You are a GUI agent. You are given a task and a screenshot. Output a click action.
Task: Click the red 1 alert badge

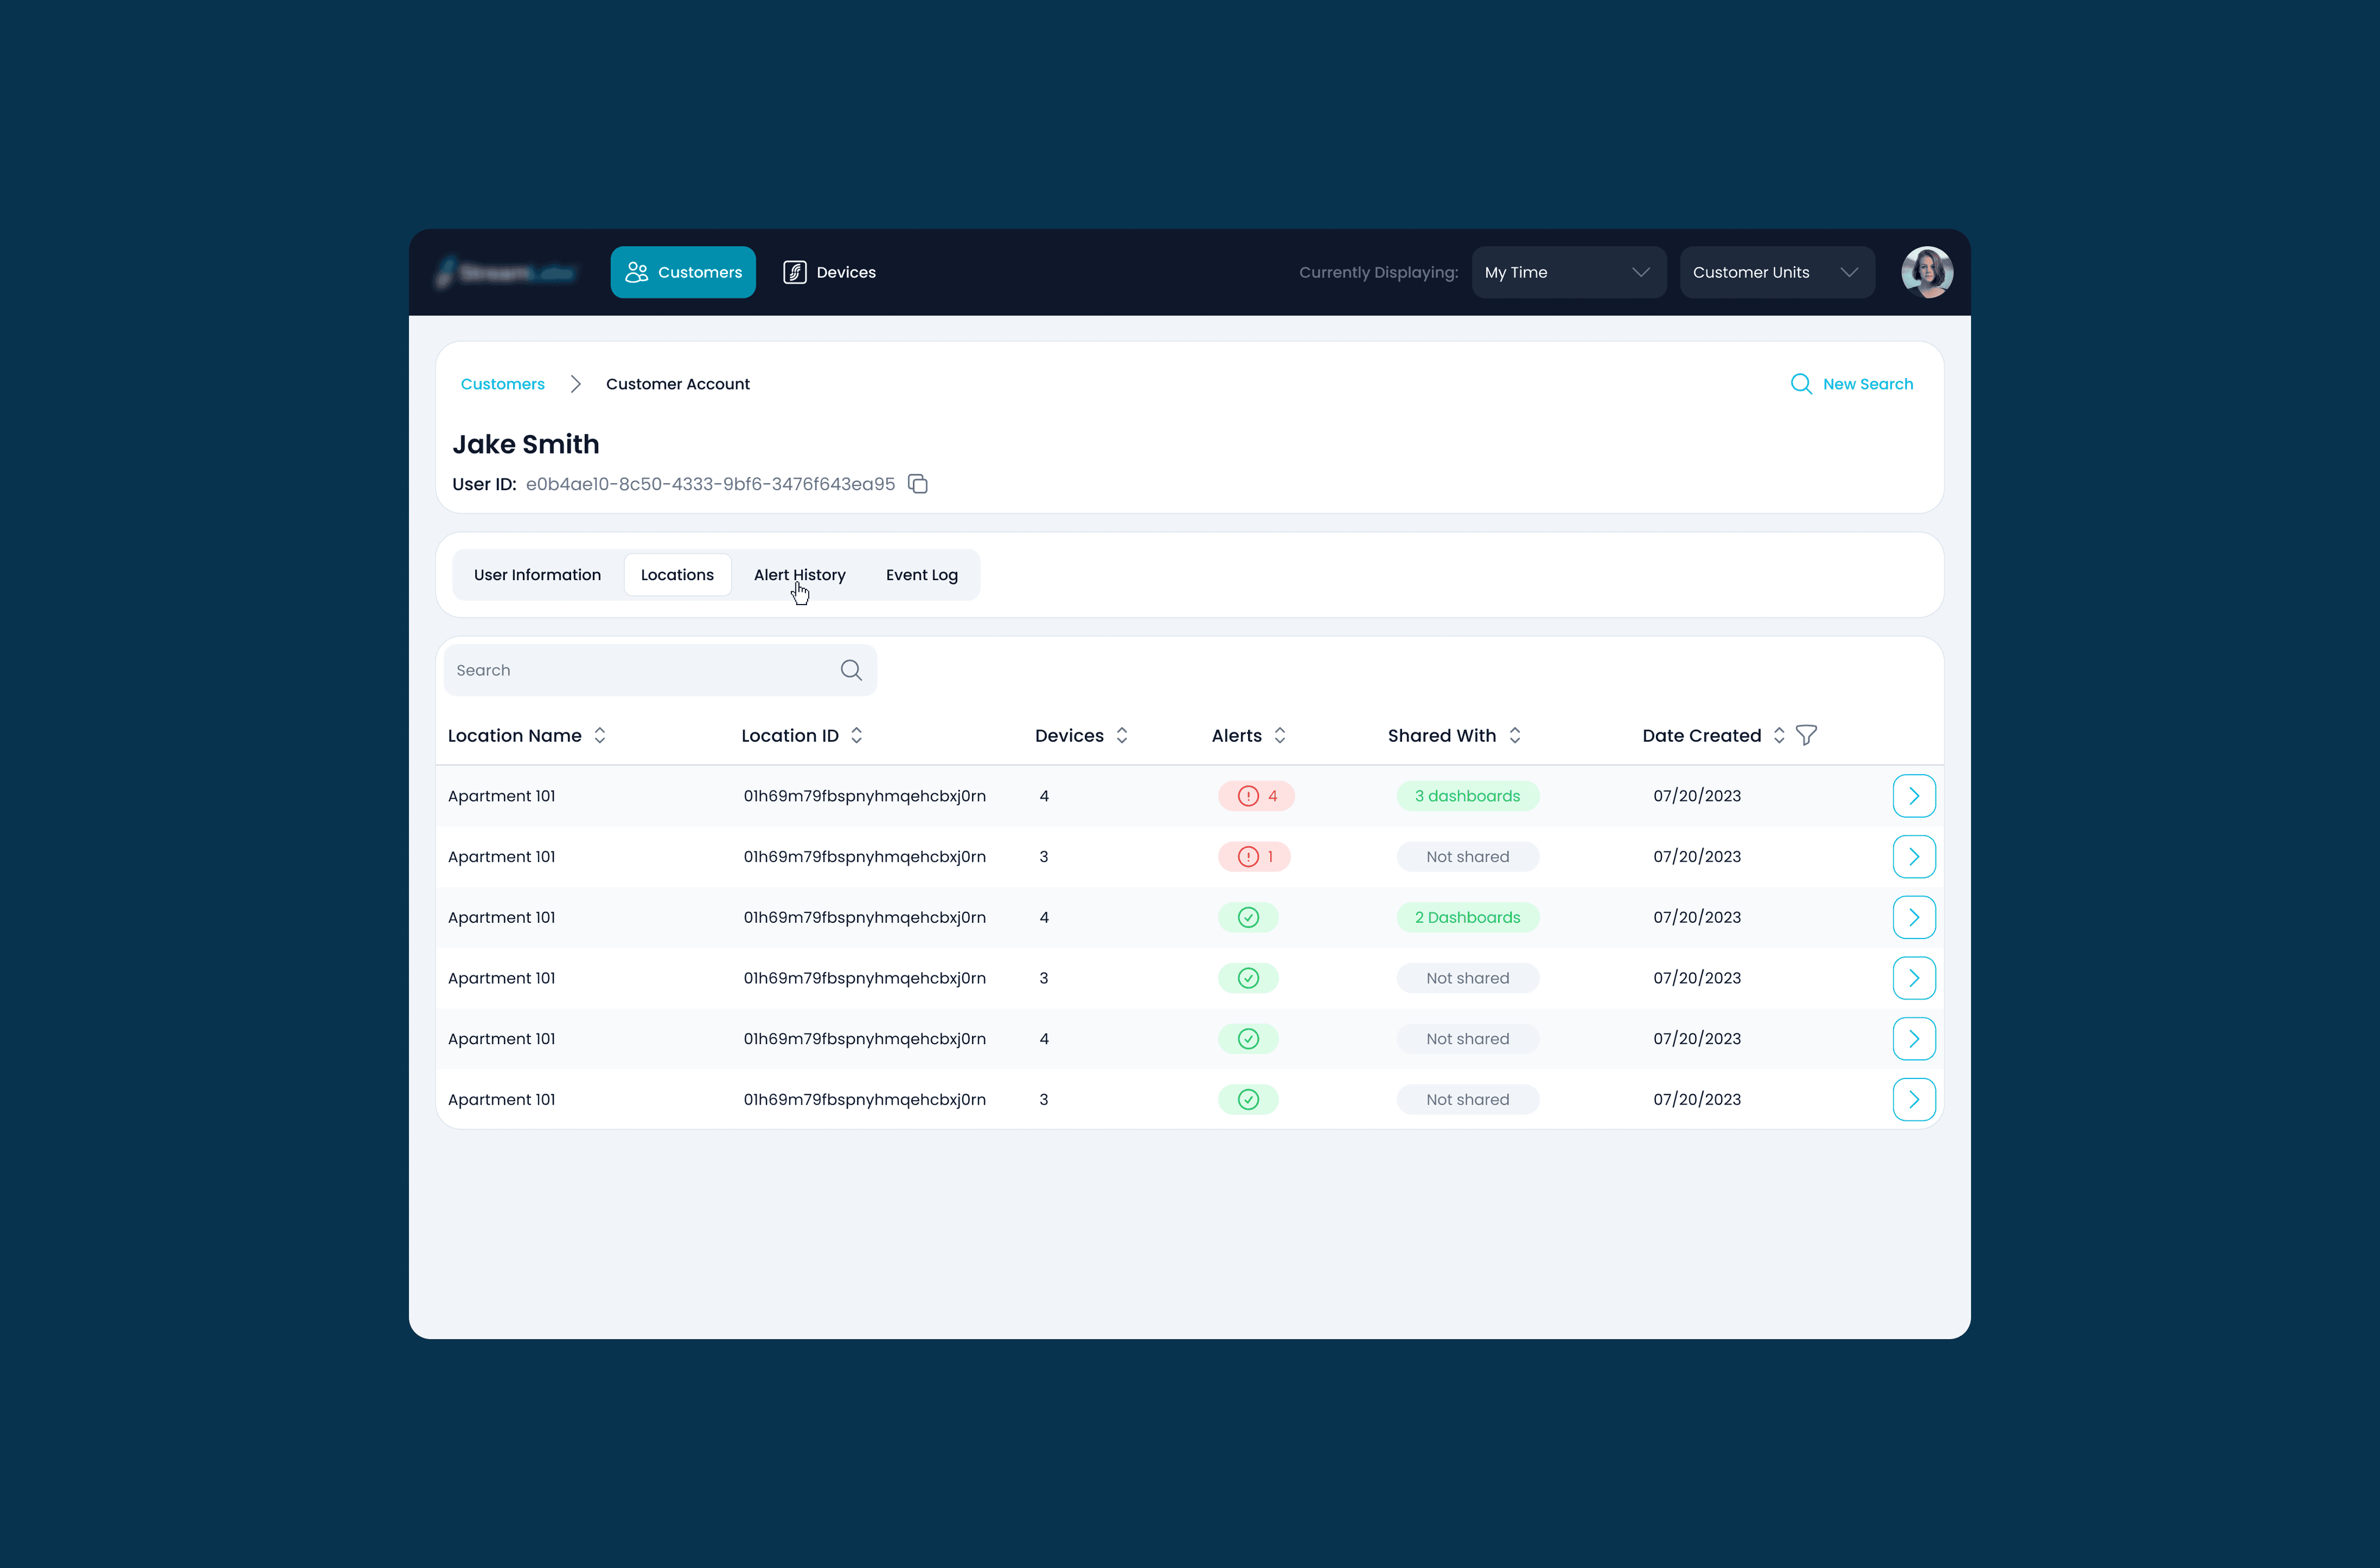click(x=1253, y=857)
